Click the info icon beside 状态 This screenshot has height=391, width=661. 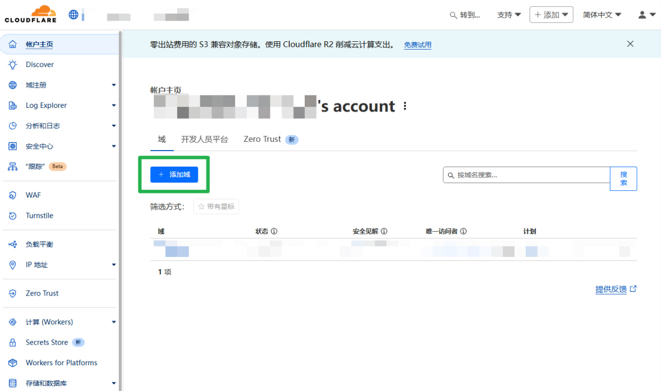tap(274, 232)
